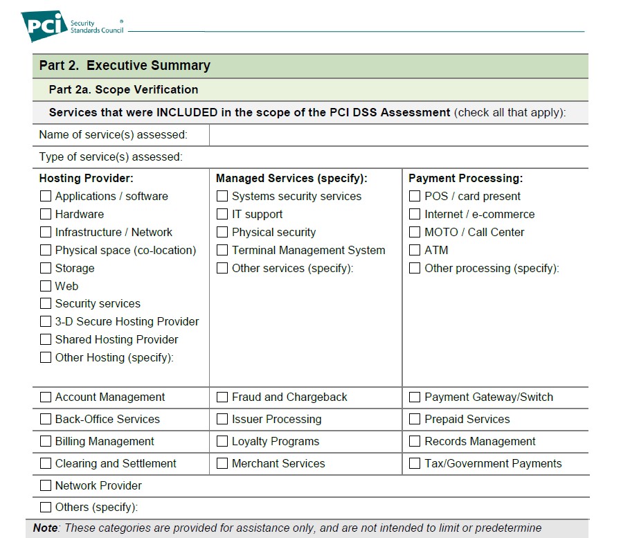
Task: Select the Physical space (co-location) checkbox
Action: (46, 250)
